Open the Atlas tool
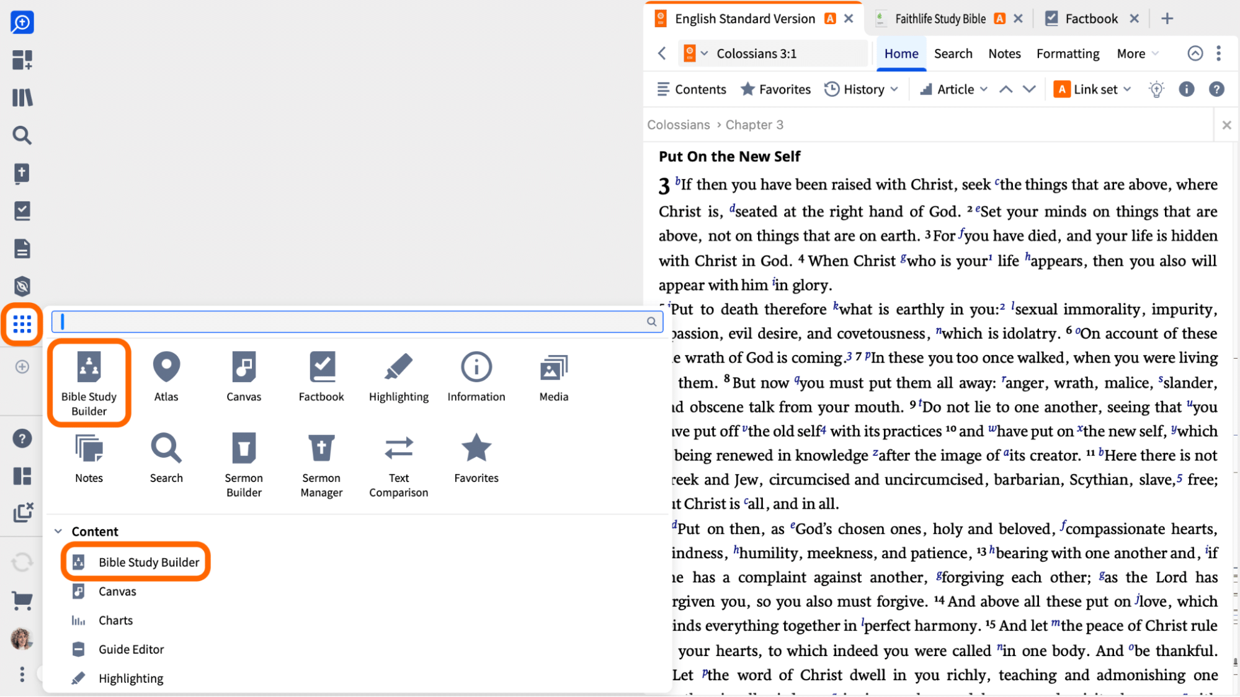Screen dimensions: 1240x697 [166, 377]
